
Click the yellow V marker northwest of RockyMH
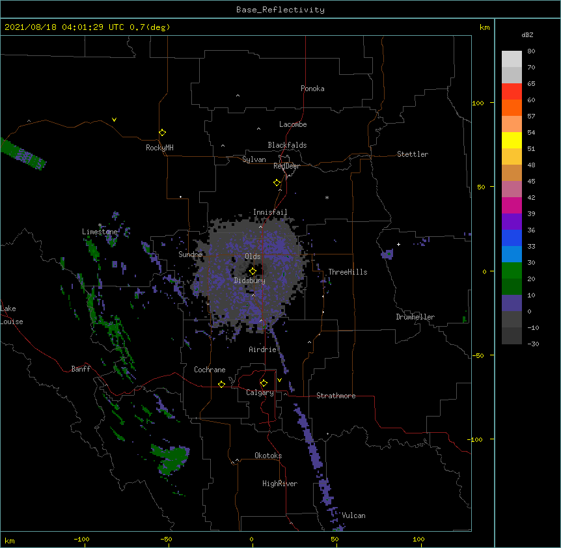(x=114, y=120)
